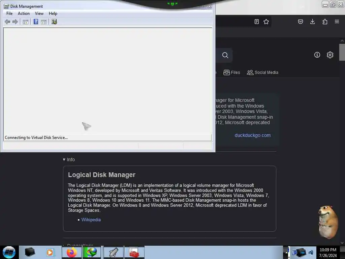Click the Disk Management window title bar icon
The height and width of the screenshot is (259, 345).
pyautogui.click(x=6, y=6)
